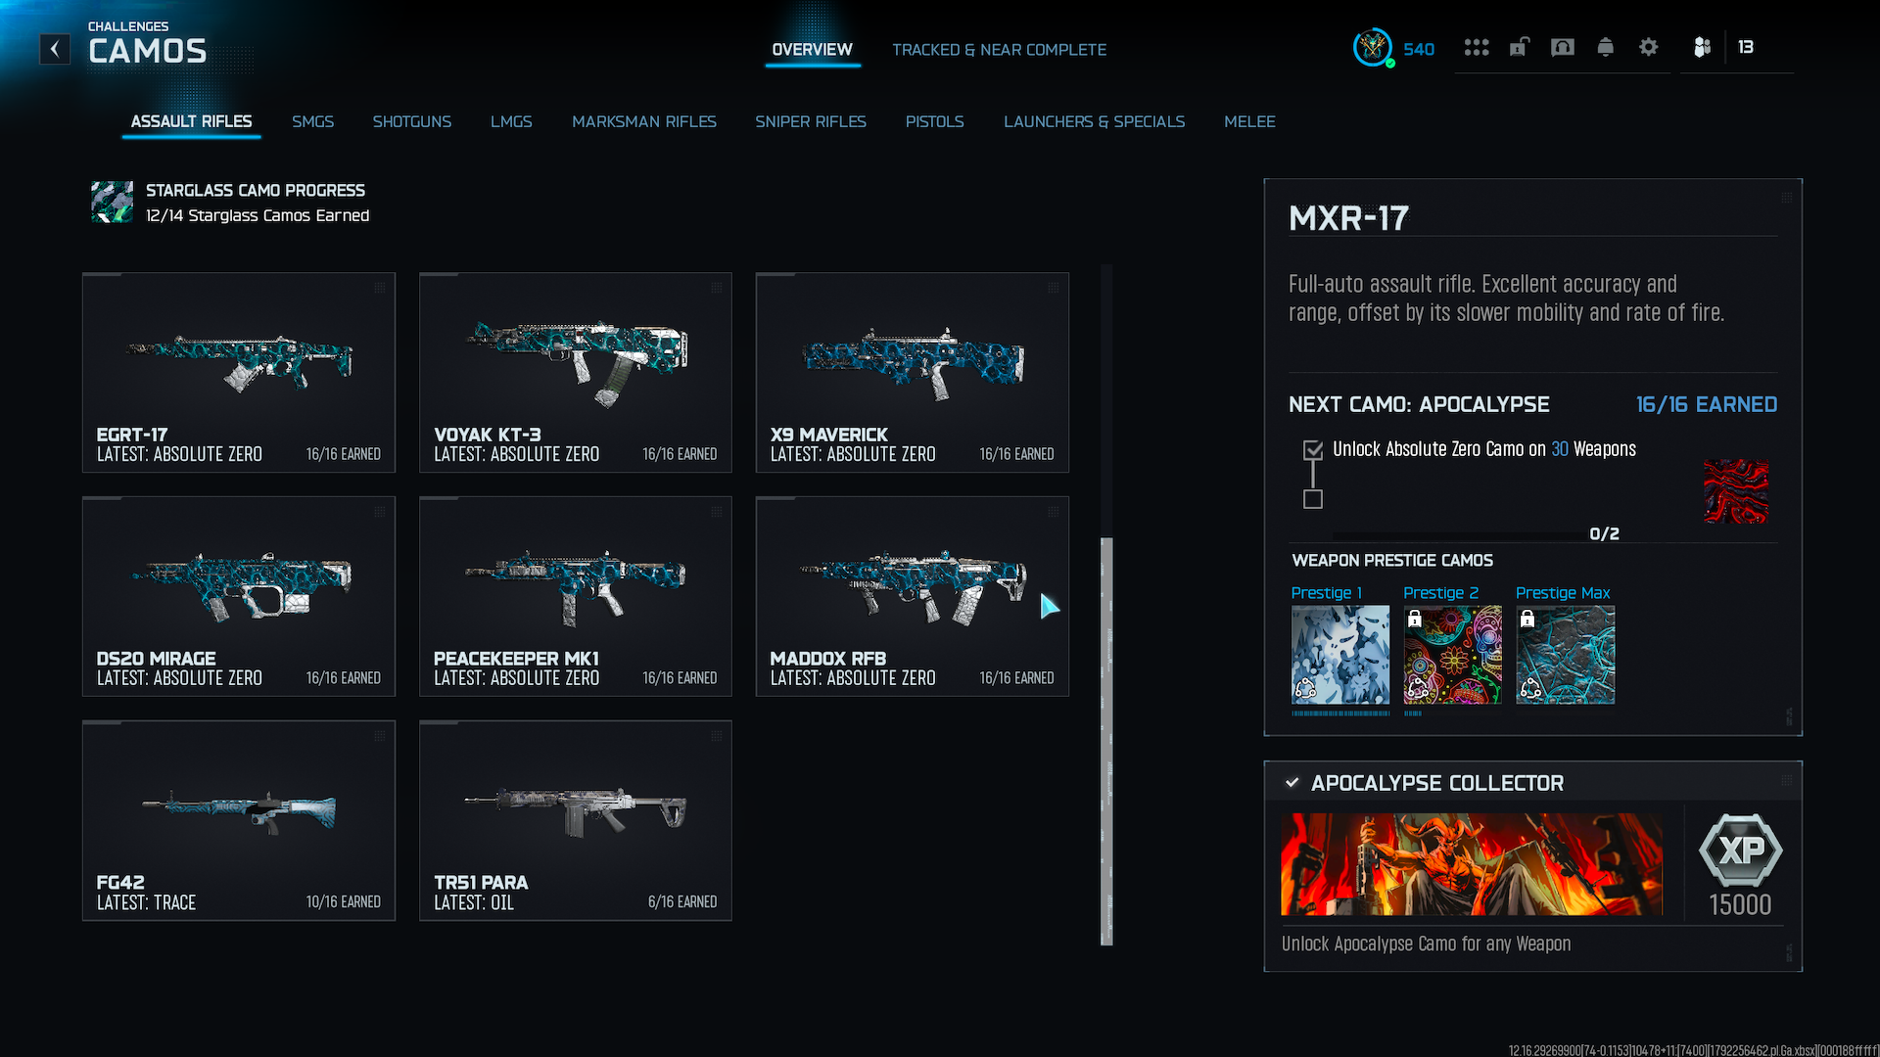The image size is (1880, 1057).
Task: Select the Assault Rifles category tab
Action: [192, 121]
